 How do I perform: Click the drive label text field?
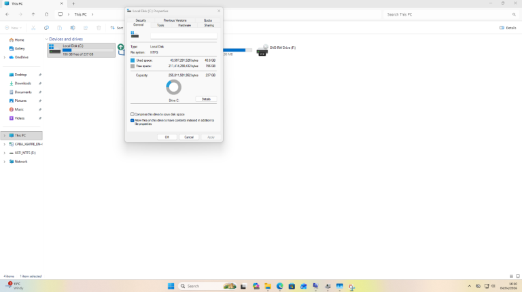[x=184, y=35]
